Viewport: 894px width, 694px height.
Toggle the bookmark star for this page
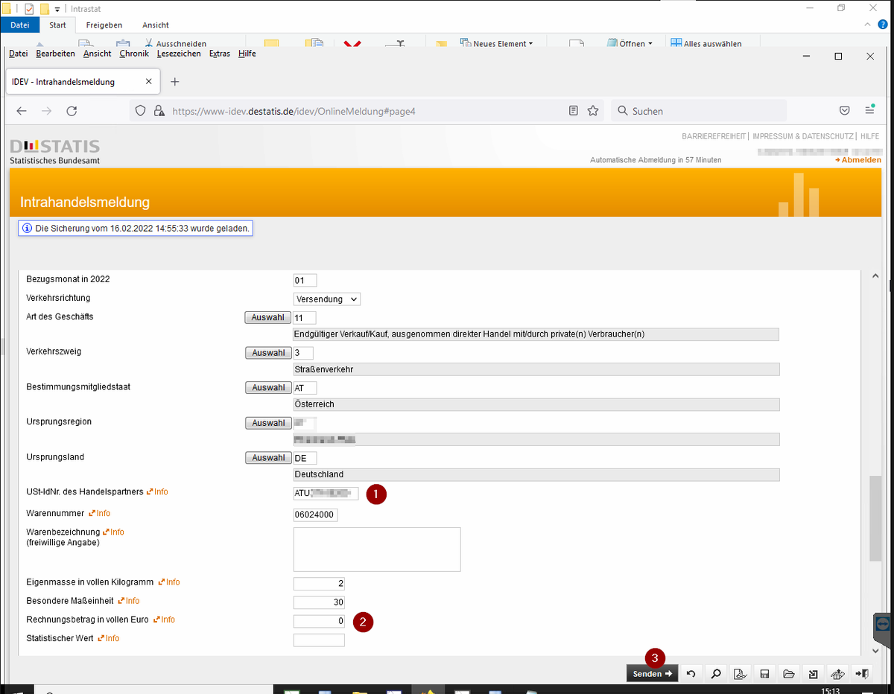coord(592,110)
